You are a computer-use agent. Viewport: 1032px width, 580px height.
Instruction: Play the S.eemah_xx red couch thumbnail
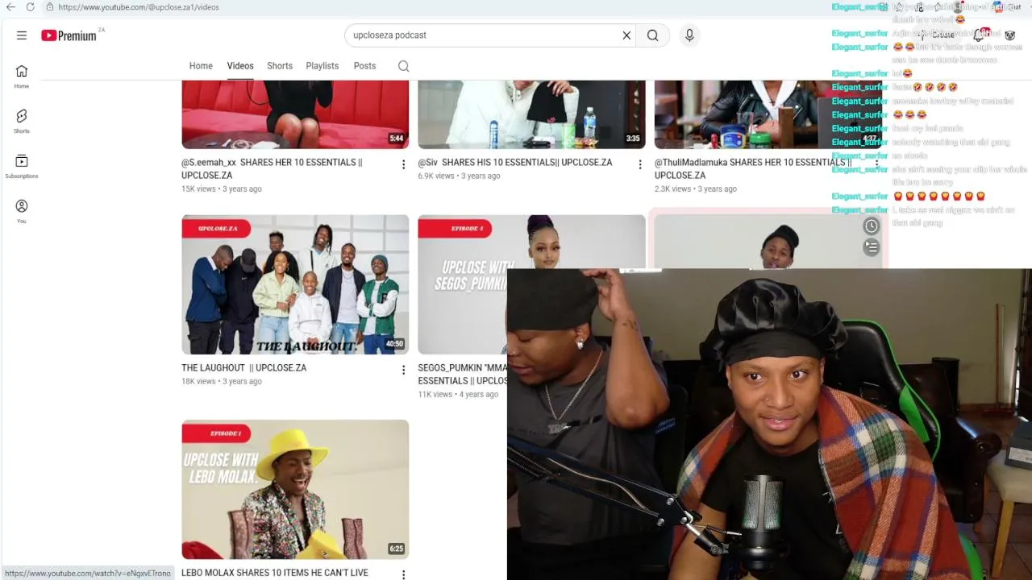coord(295,114)
